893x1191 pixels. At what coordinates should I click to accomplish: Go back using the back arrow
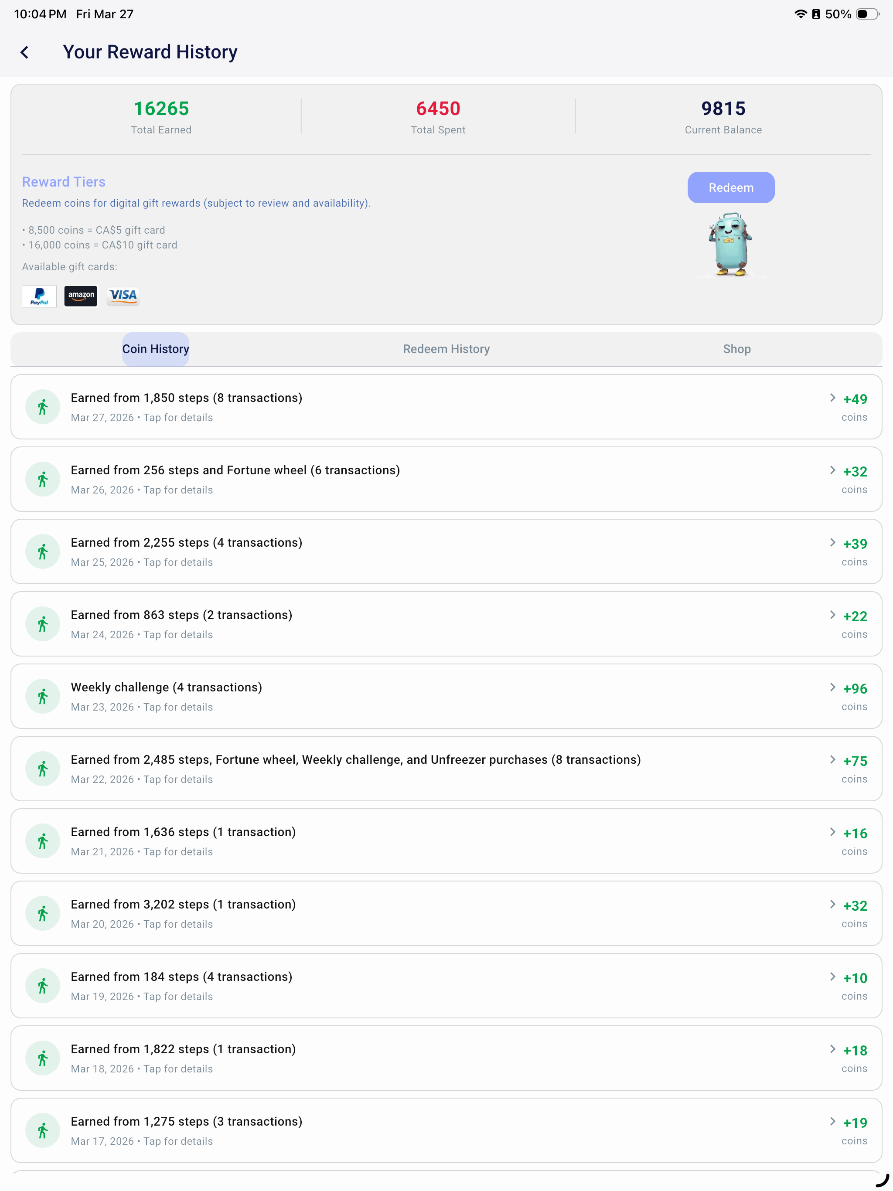coord(24,52)
